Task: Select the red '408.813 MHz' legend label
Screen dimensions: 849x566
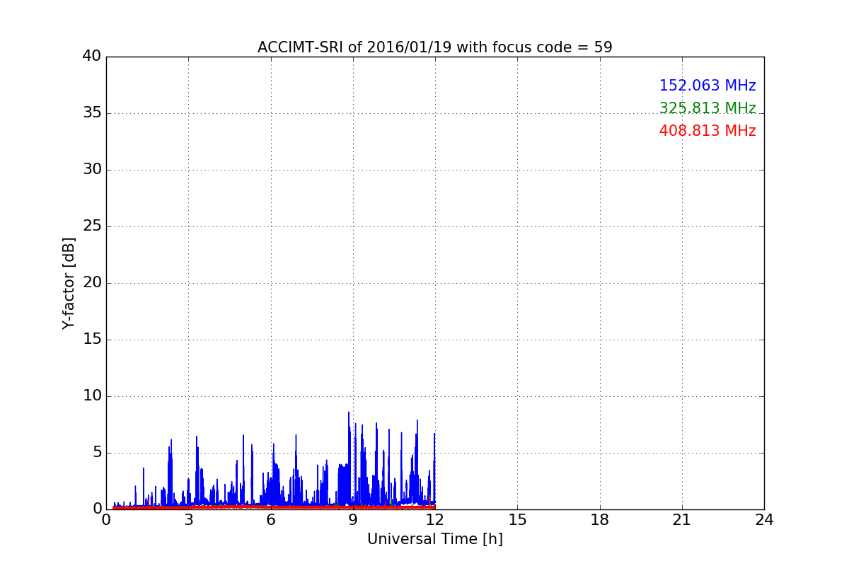Action: coord(707,131)
